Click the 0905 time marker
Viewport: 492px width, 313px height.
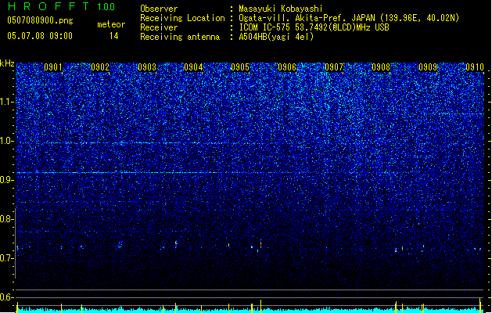[240, 67]
